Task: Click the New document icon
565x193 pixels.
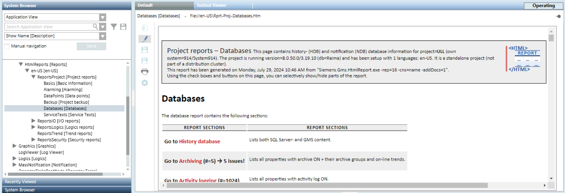Action: pos(145,28)
